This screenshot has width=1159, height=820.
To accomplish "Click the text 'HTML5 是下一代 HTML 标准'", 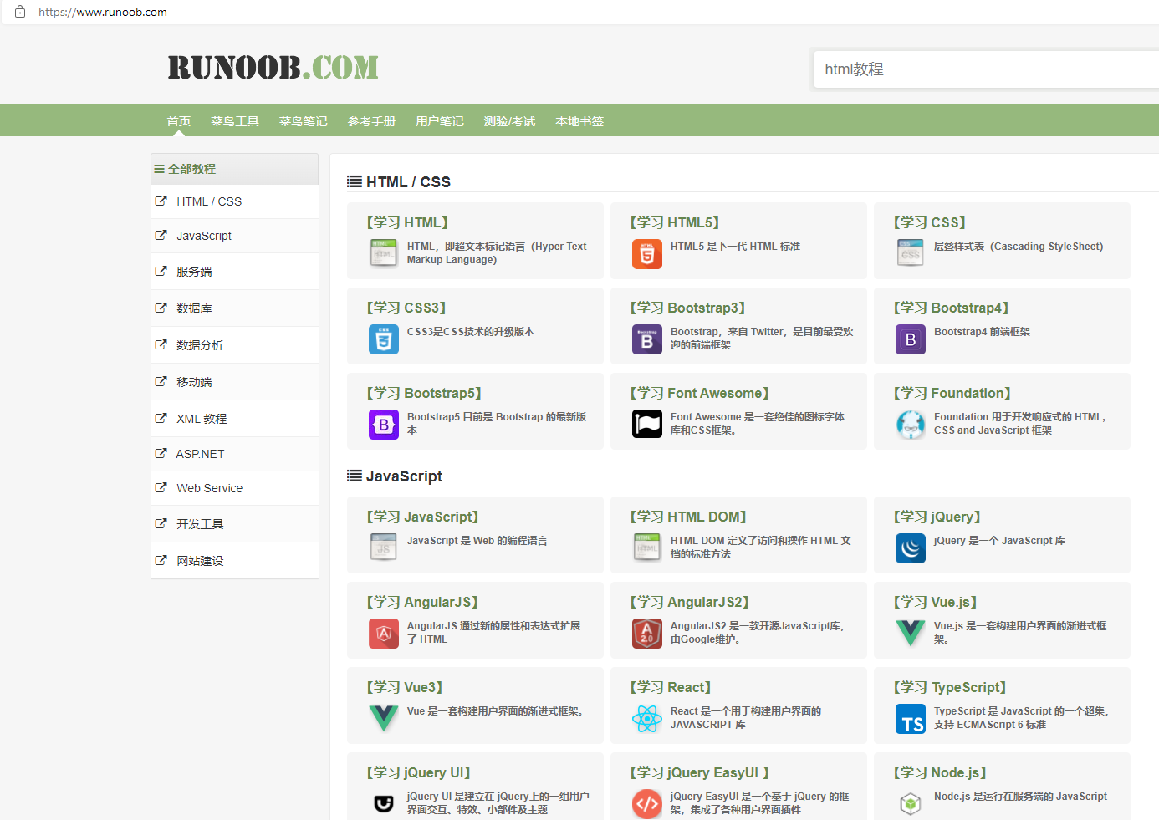I will (735, 247).
